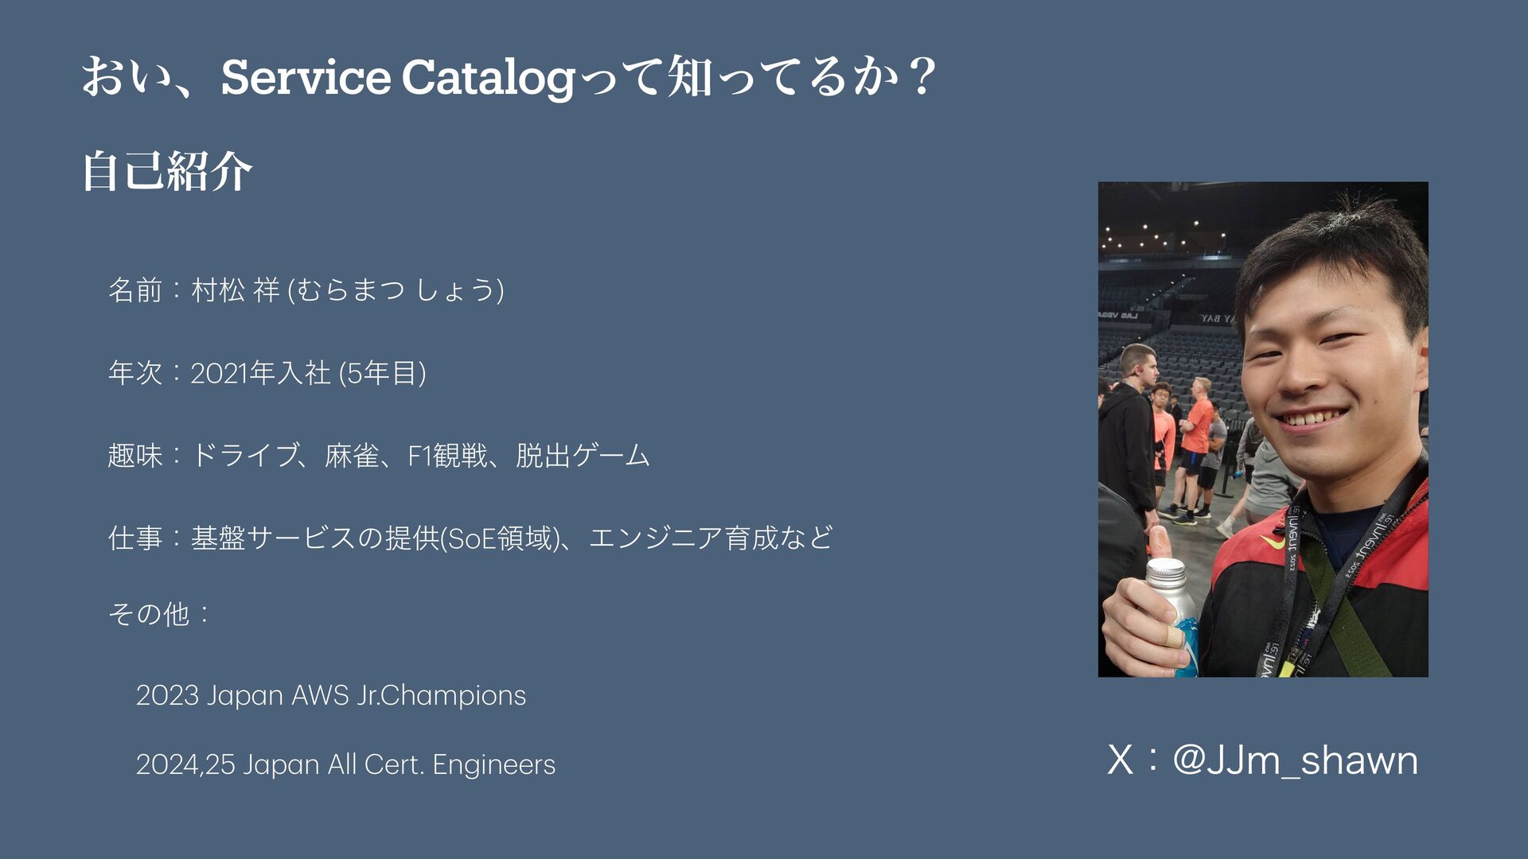Click the 仕事 line about 基盤サービス
The width and height of the screenshot is (1528, 859).
pyautogui.click(x=470, y=538)
